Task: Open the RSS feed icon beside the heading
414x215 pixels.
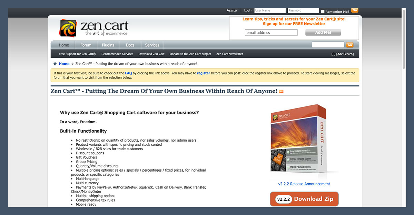Action: pos(281,91)
